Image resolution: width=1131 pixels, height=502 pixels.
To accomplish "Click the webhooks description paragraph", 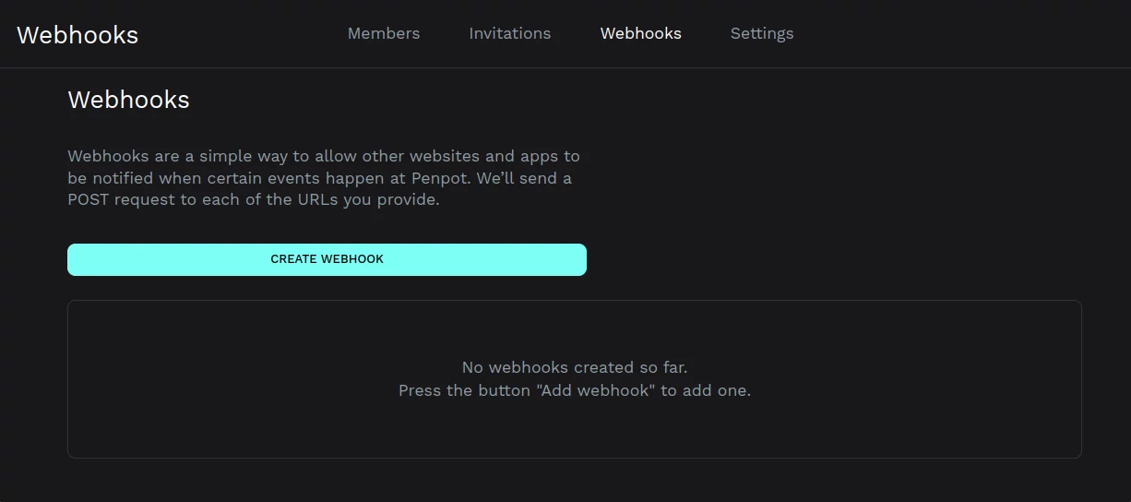I will click(323, 178).
